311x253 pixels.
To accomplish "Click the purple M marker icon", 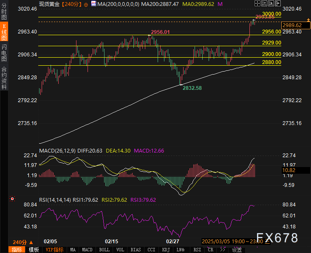I will point(220,4).
